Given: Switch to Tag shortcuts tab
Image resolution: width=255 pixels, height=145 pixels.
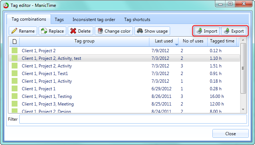Looking at the screenshot, I should point(137,20).
